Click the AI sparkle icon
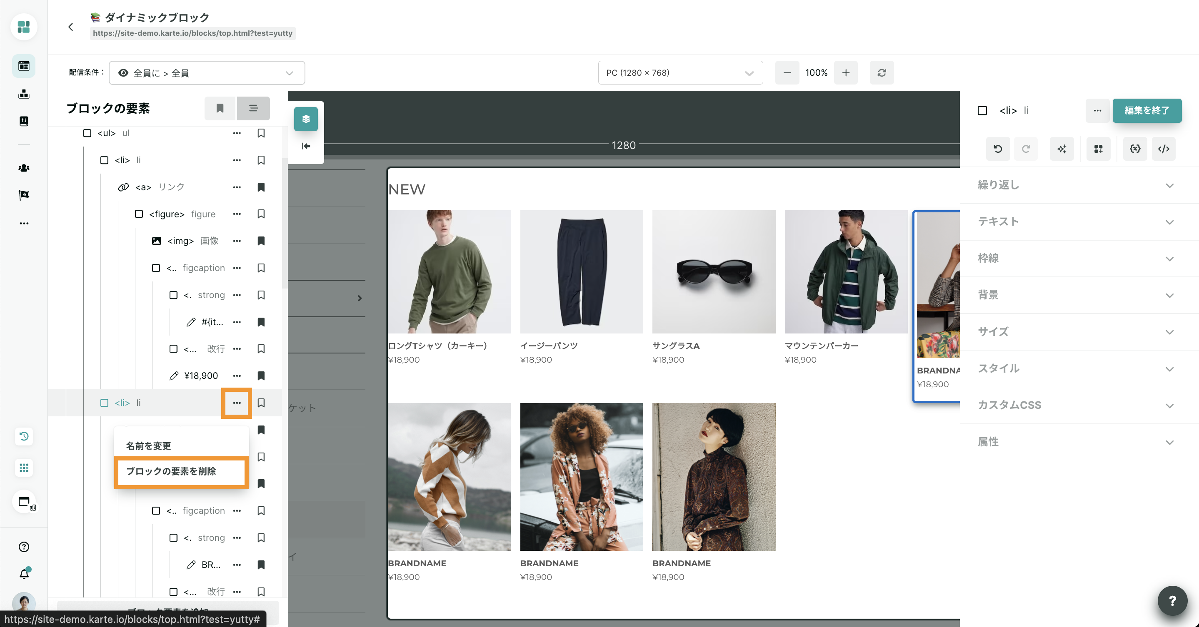Image resolution: width=1199 pixels, height=627 pixels. coord(1062,149)
